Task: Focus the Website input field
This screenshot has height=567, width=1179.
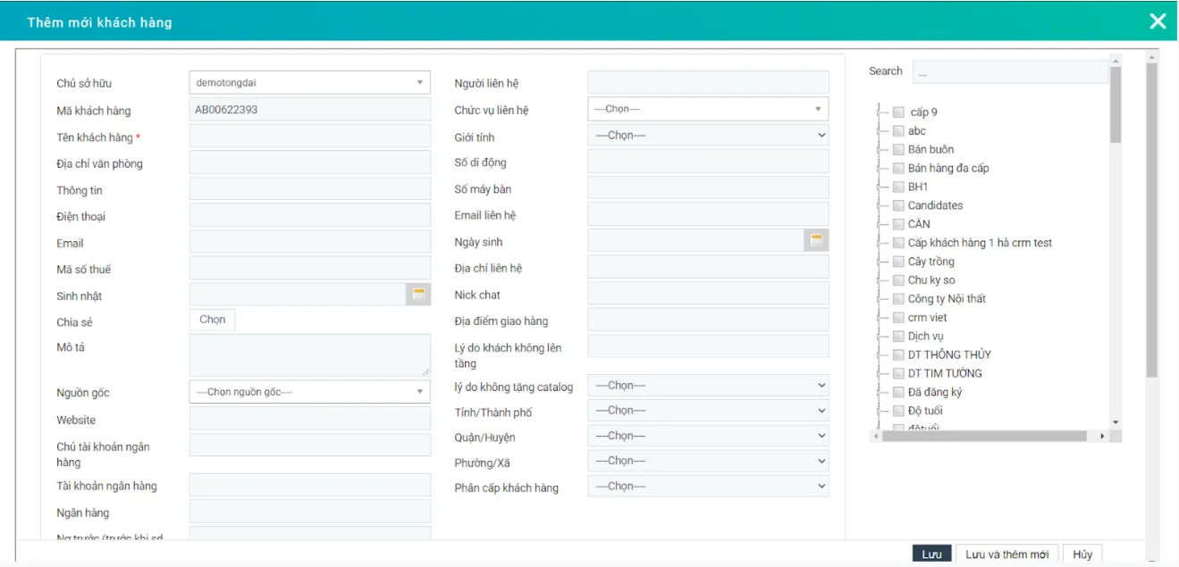Action: click(x=310, y=419)
